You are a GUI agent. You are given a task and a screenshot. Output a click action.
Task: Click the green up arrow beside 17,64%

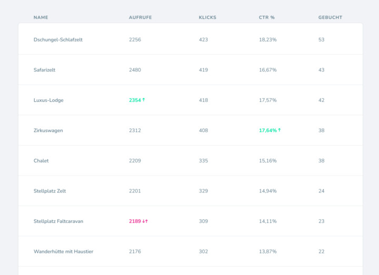click(x=280, y=130)
